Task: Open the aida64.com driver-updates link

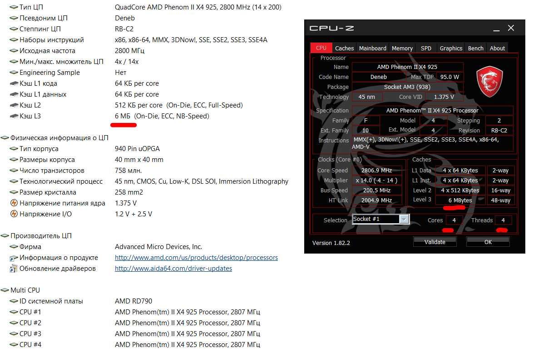Action: click(173, 269)
